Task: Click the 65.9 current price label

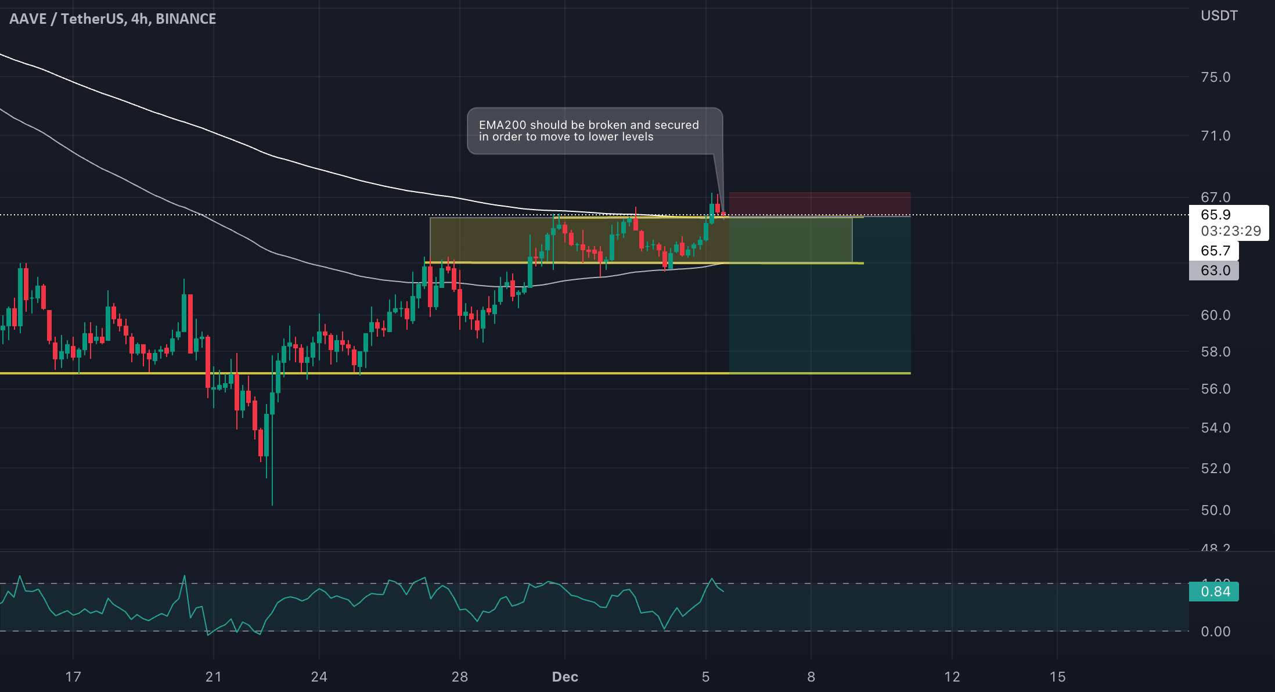Action: point(1216,215)
